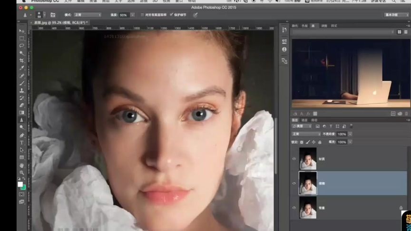Open the layer blend mode dropdown
The height and width of the screenshot is (231, 411).
(x=306, y=134)
